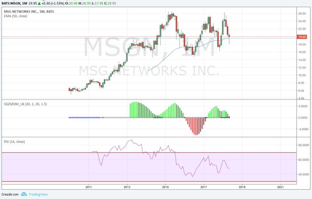
Task: Click the 2019 label on time axis
Action: point(242,187)
